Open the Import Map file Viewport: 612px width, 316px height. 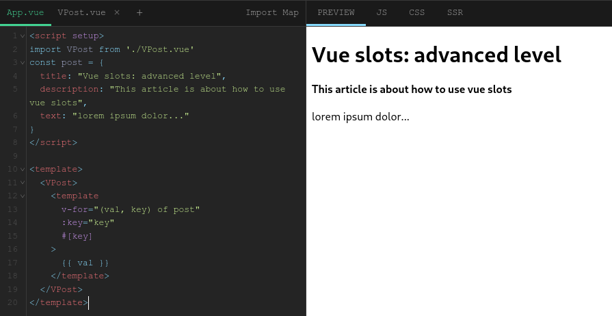pos(272,12)
